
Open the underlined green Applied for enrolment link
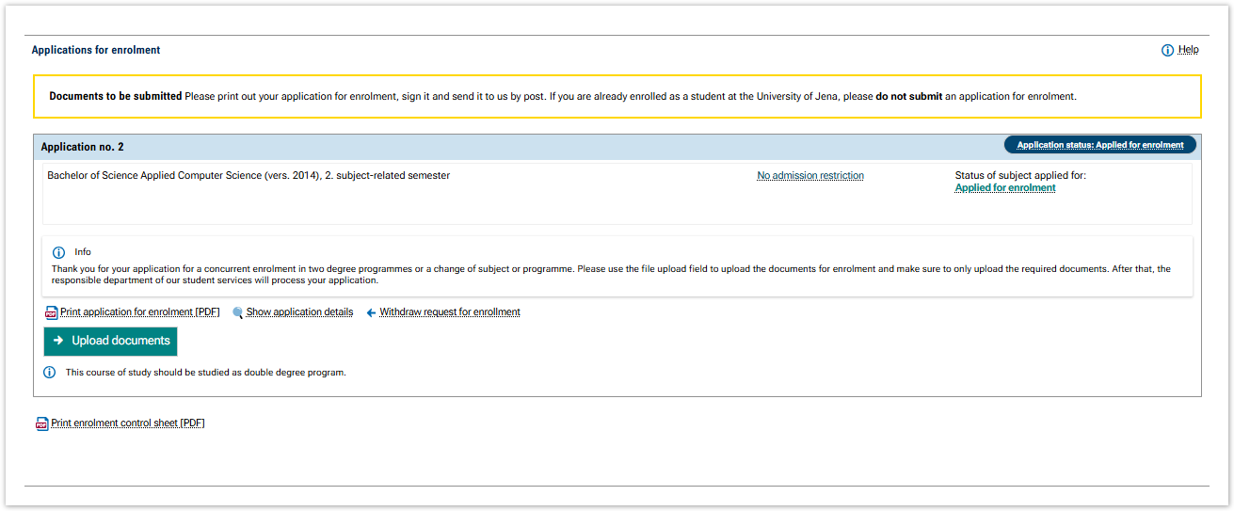tap(1004, 188)
